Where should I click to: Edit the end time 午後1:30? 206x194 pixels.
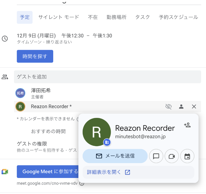[102, 35]
